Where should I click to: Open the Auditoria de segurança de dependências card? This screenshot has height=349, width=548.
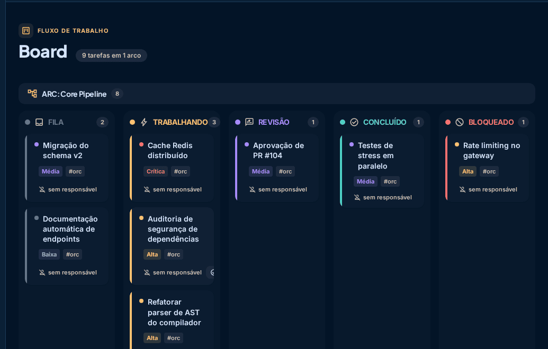tap(172, 246)
